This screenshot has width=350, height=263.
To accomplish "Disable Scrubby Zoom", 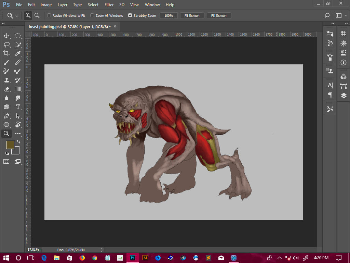I will tap(130, 15).
